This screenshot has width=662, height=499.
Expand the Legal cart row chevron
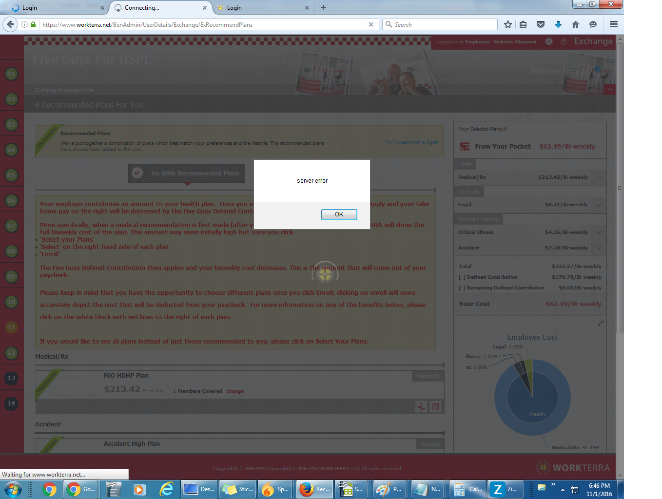599,205
